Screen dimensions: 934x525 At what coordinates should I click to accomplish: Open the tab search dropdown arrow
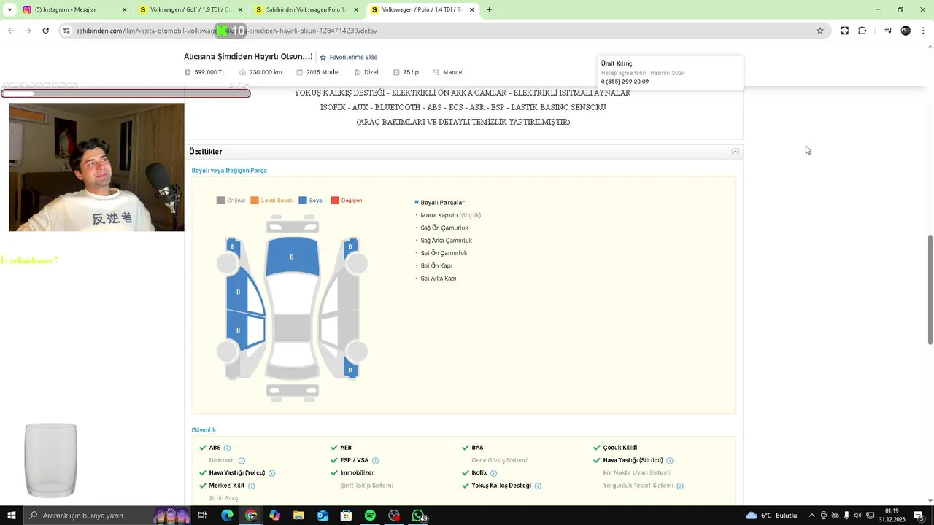tap(9, 10)
